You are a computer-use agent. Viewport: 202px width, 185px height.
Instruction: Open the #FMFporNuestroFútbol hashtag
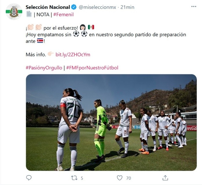(x=92, y=68)
